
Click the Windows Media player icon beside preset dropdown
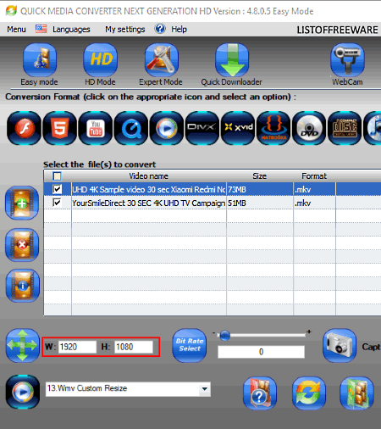pyautogui.click(x=23, y=392)
